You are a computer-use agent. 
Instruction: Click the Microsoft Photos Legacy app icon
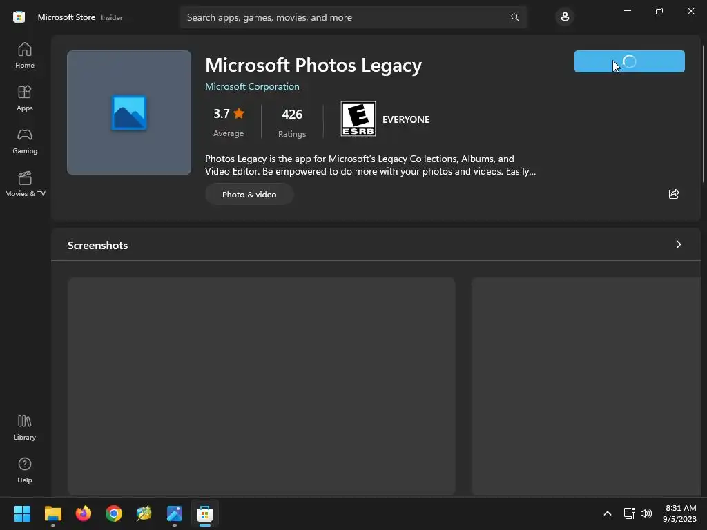[x=129, y=112]
